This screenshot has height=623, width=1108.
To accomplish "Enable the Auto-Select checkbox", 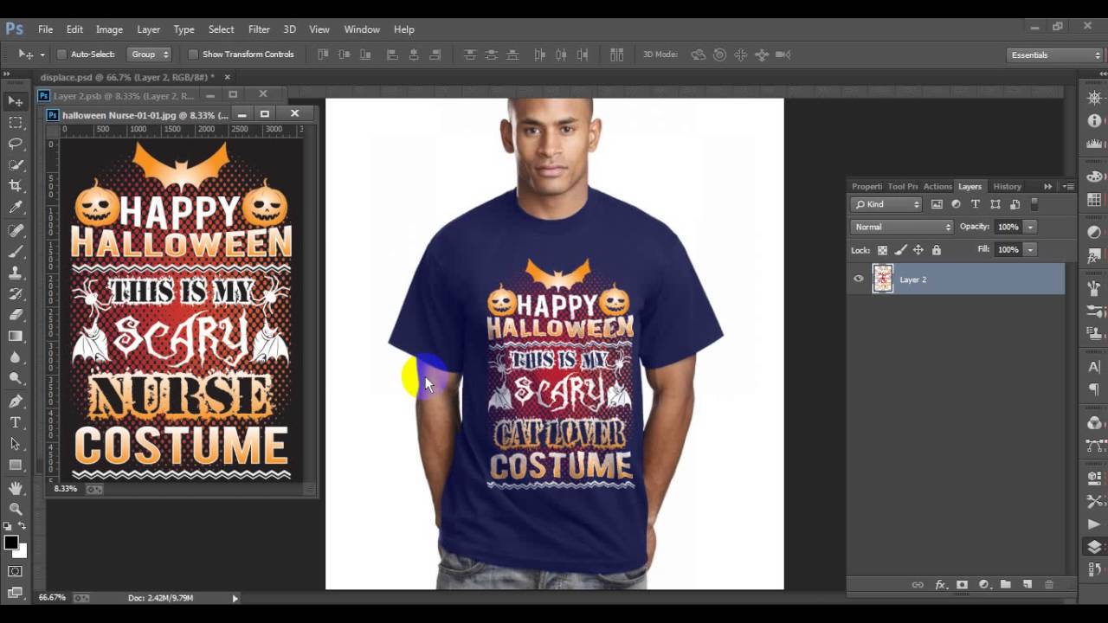I will (x=61, y=55).
